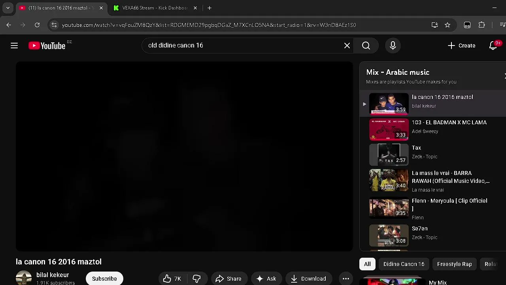Open the browser extensions puzzle icon
The width and height of the screenshot is (506, 285).
tap(481, 25)
